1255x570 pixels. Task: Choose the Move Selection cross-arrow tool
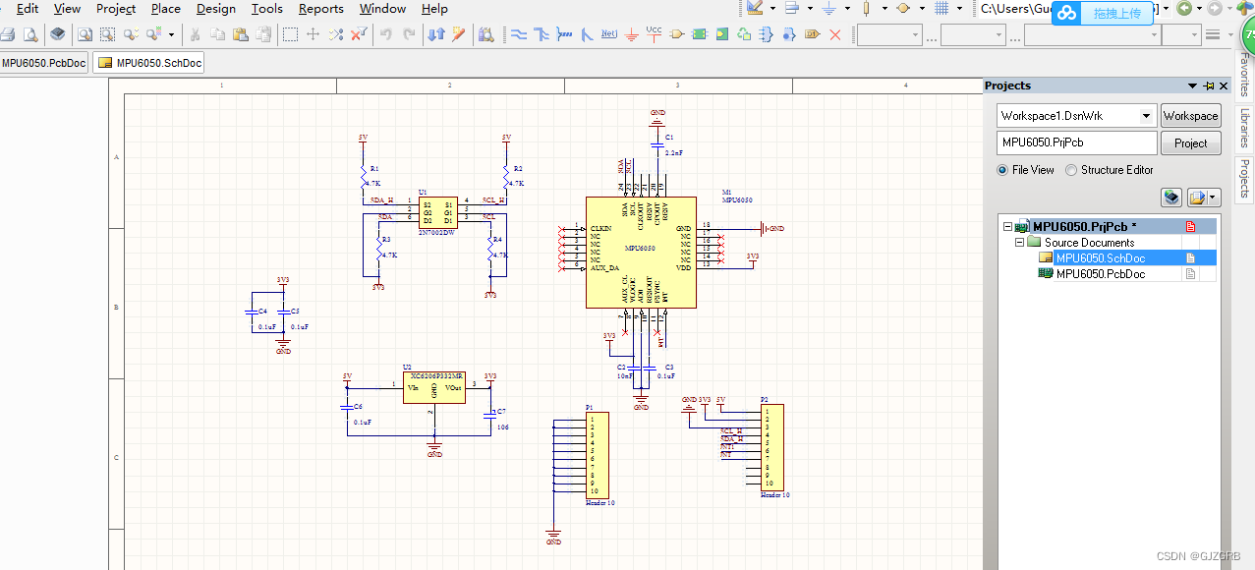tap(313, 34)
